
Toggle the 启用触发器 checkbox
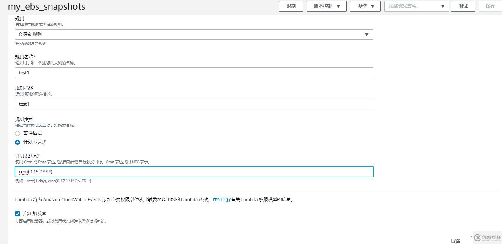tap(18, 214)
